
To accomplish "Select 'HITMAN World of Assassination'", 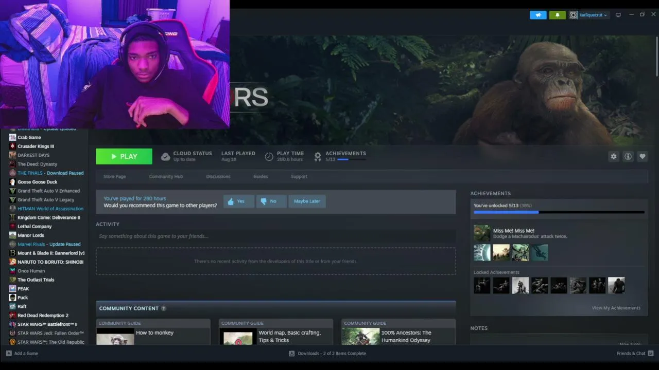I will (50, 209).
